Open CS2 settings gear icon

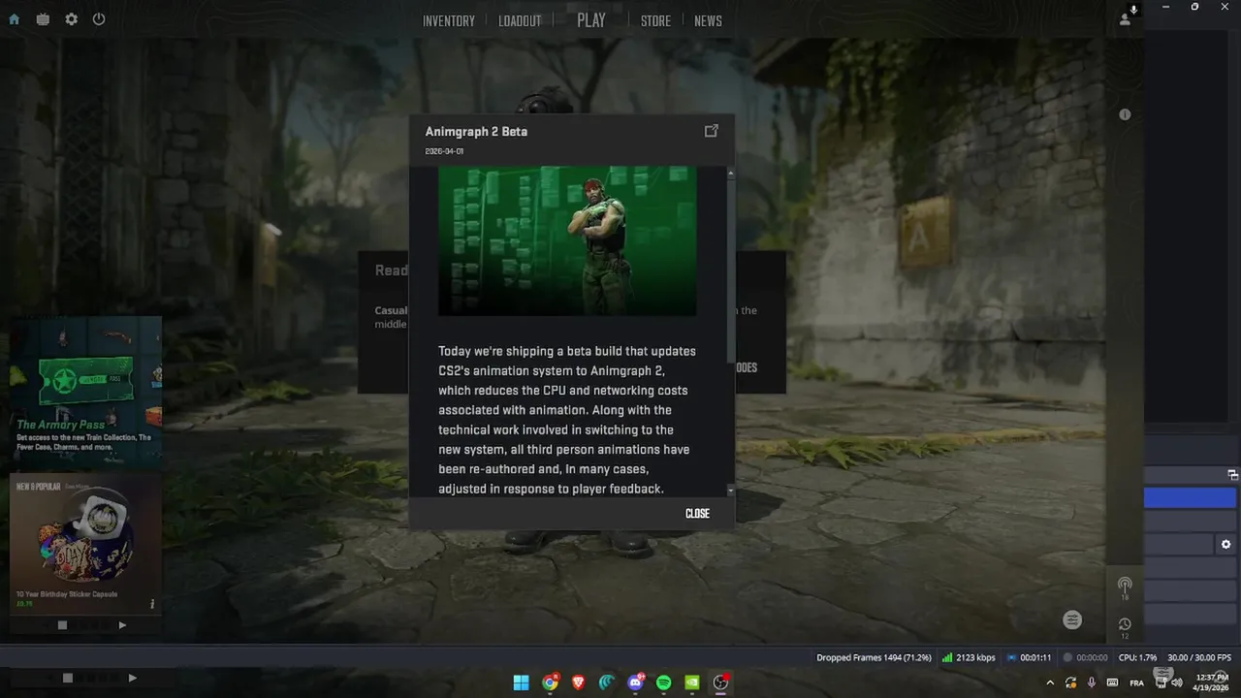pyautogui.click(x=71, y=19)
